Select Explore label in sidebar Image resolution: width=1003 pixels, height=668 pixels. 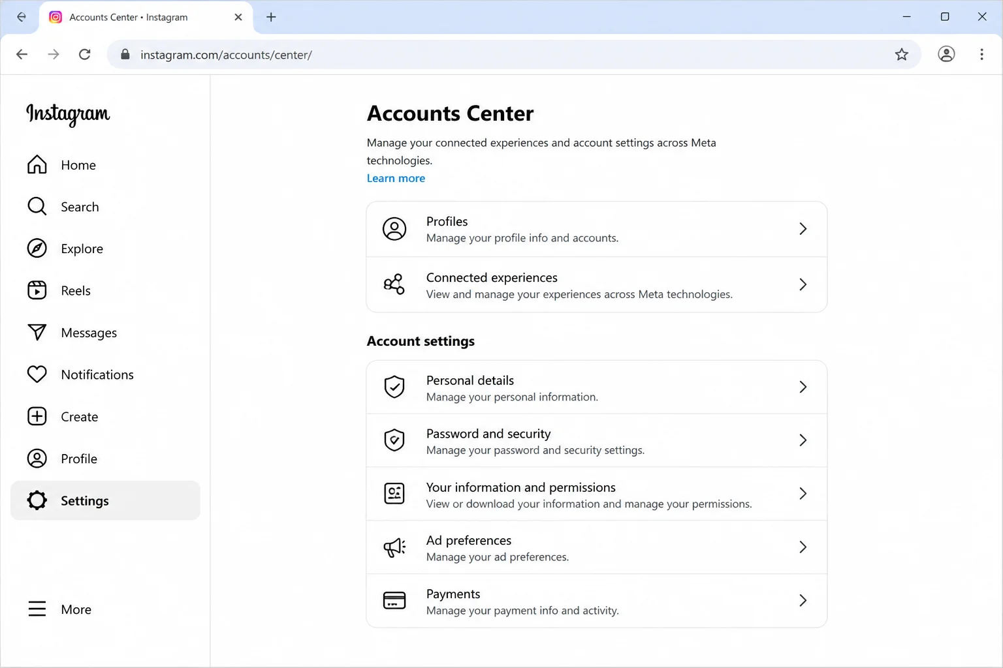(82, 249)
